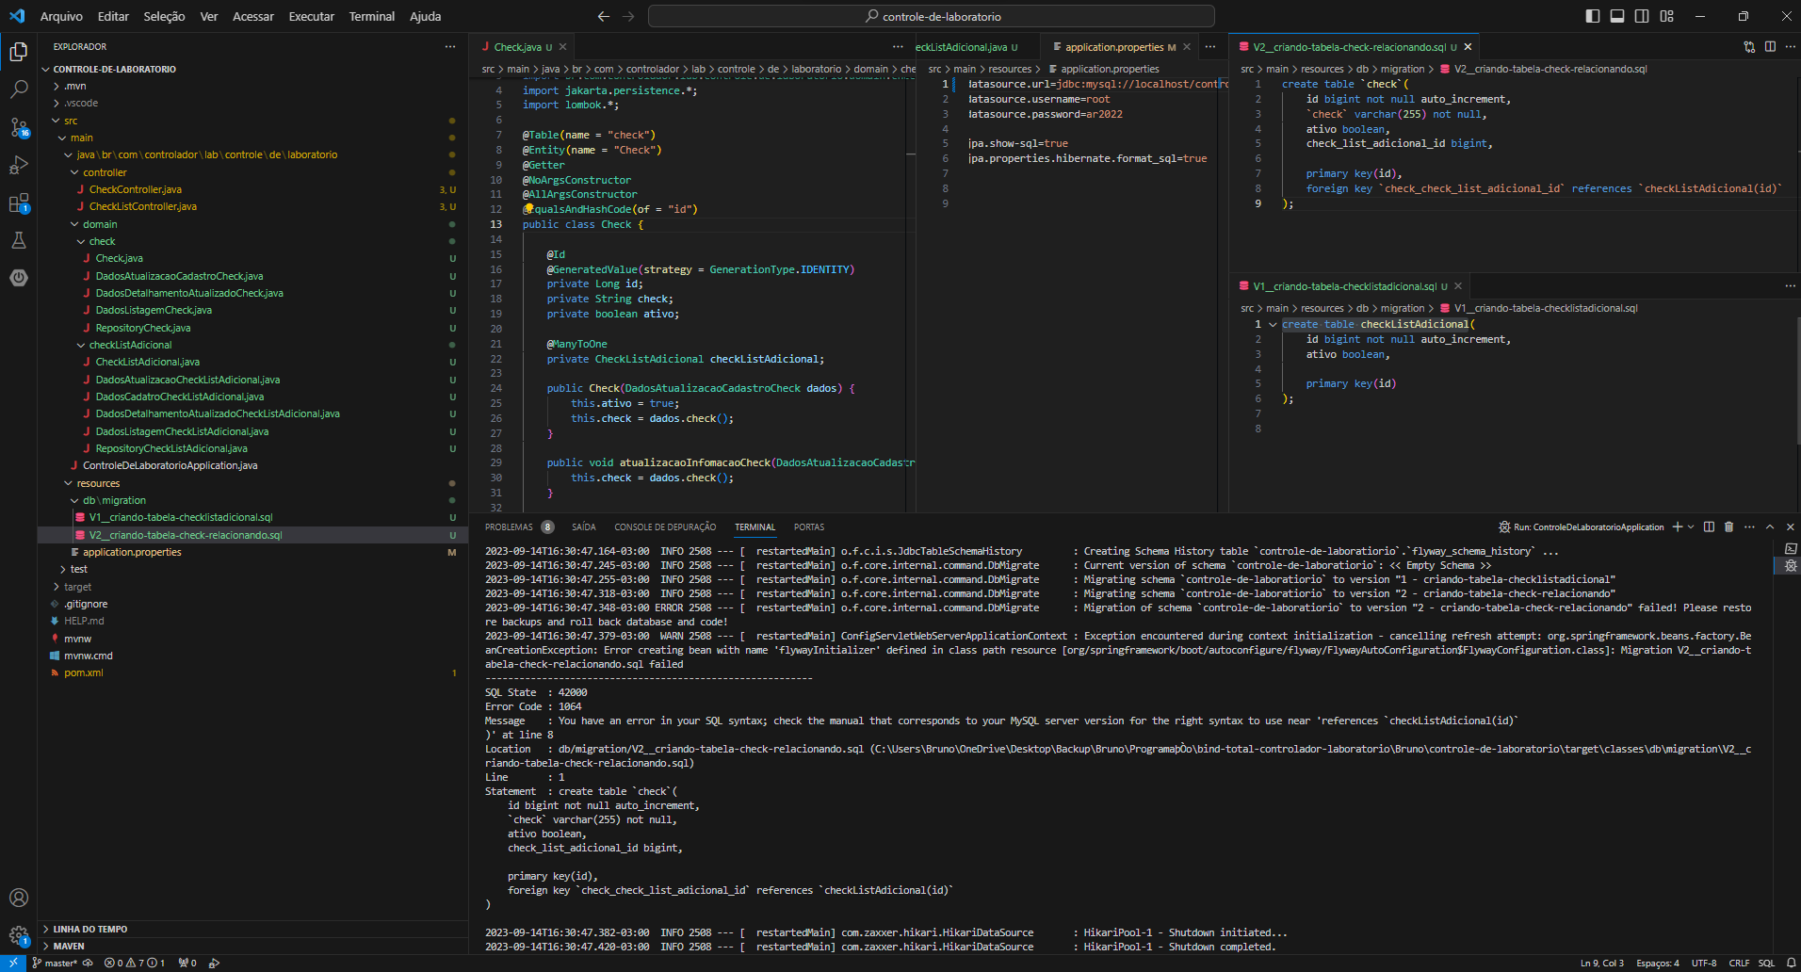Open the Search view in activity bar

tap(18, 90)
